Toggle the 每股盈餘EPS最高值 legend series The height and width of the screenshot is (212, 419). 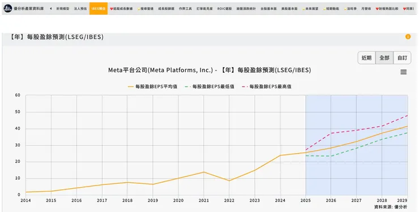[267, 86]
